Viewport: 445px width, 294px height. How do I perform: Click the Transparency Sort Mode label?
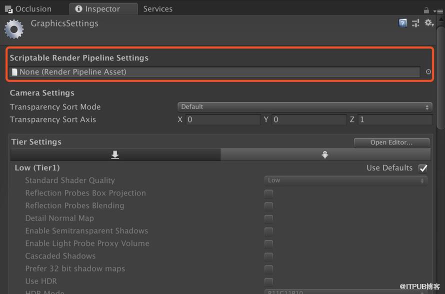coord(55,107)
